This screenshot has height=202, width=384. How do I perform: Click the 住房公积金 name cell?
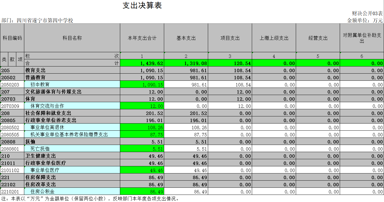(72, 192)
